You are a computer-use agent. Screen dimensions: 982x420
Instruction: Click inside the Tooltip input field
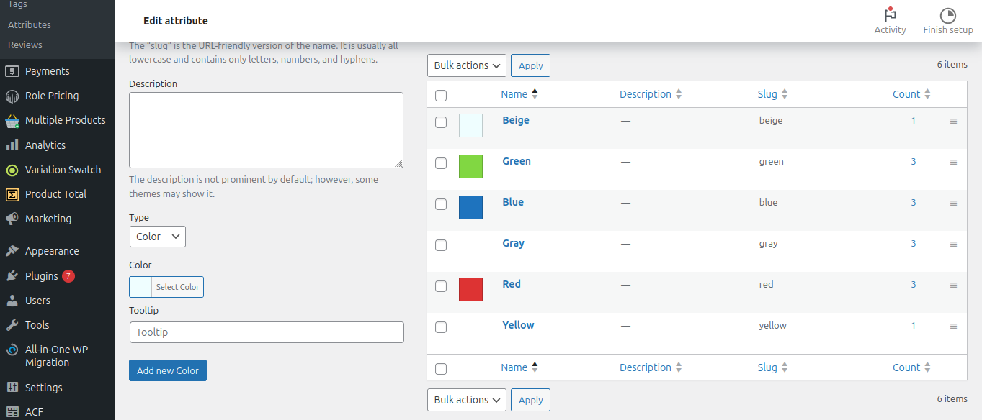click(267, 332)
